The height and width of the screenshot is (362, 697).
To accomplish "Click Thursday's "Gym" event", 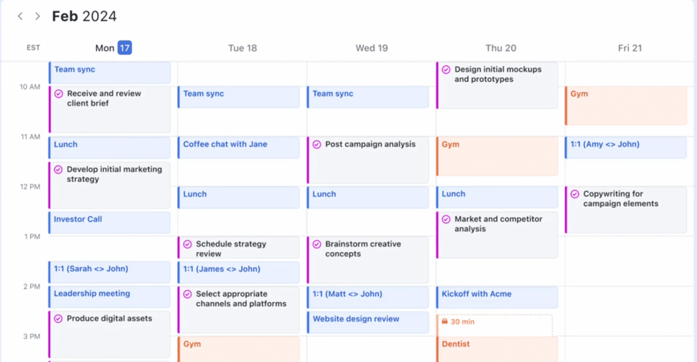I will (x=496, y=156).
